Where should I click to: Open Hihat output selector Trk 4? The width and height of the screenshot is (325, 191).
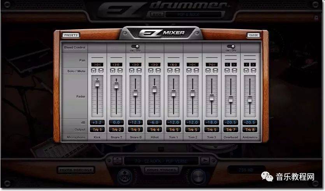tap(155, 130)
